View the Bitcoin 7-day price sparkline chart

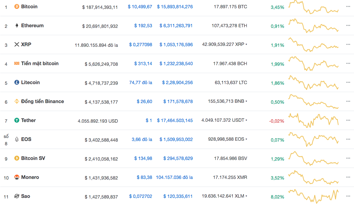pos(313,7)
